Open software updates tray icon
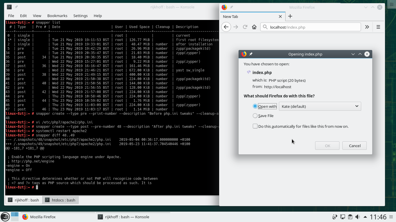Screen dimensions: 396x222 335,217
